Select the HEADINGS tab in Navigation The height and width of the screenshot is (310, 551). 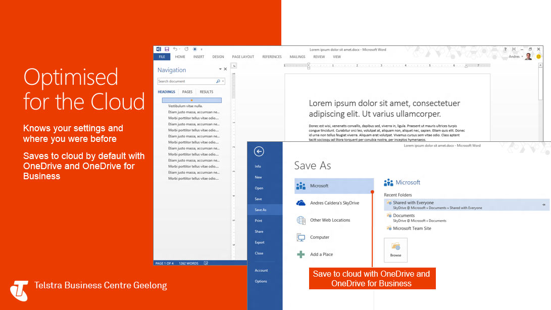166,92
